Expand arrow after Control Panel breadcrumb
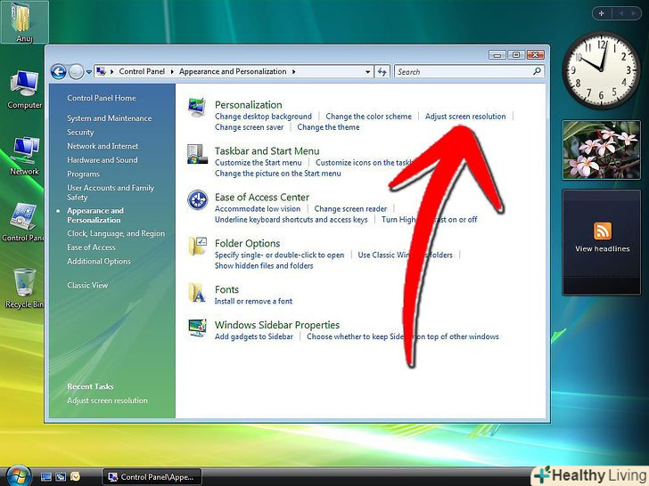 point(172,72)
